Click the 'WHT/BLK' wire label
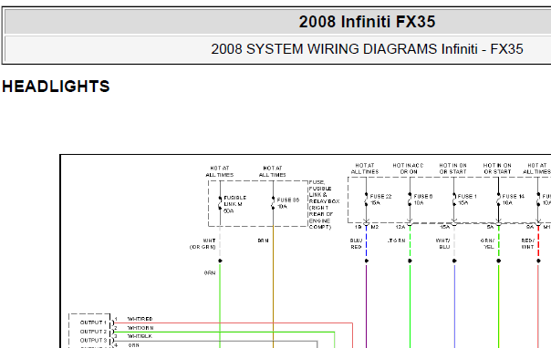Screen dimensions: 551x348 [x=140, y=336]
